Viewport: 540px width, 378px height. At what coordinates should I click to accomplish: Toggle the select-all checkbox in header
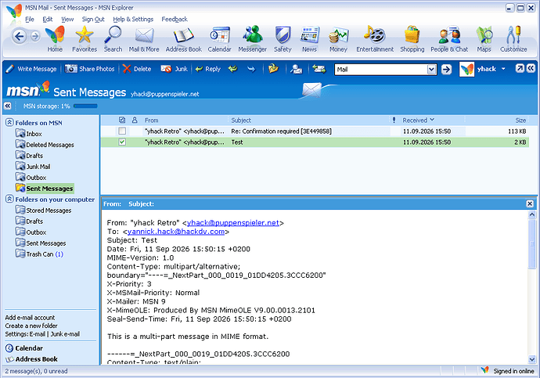pos(122,120)
